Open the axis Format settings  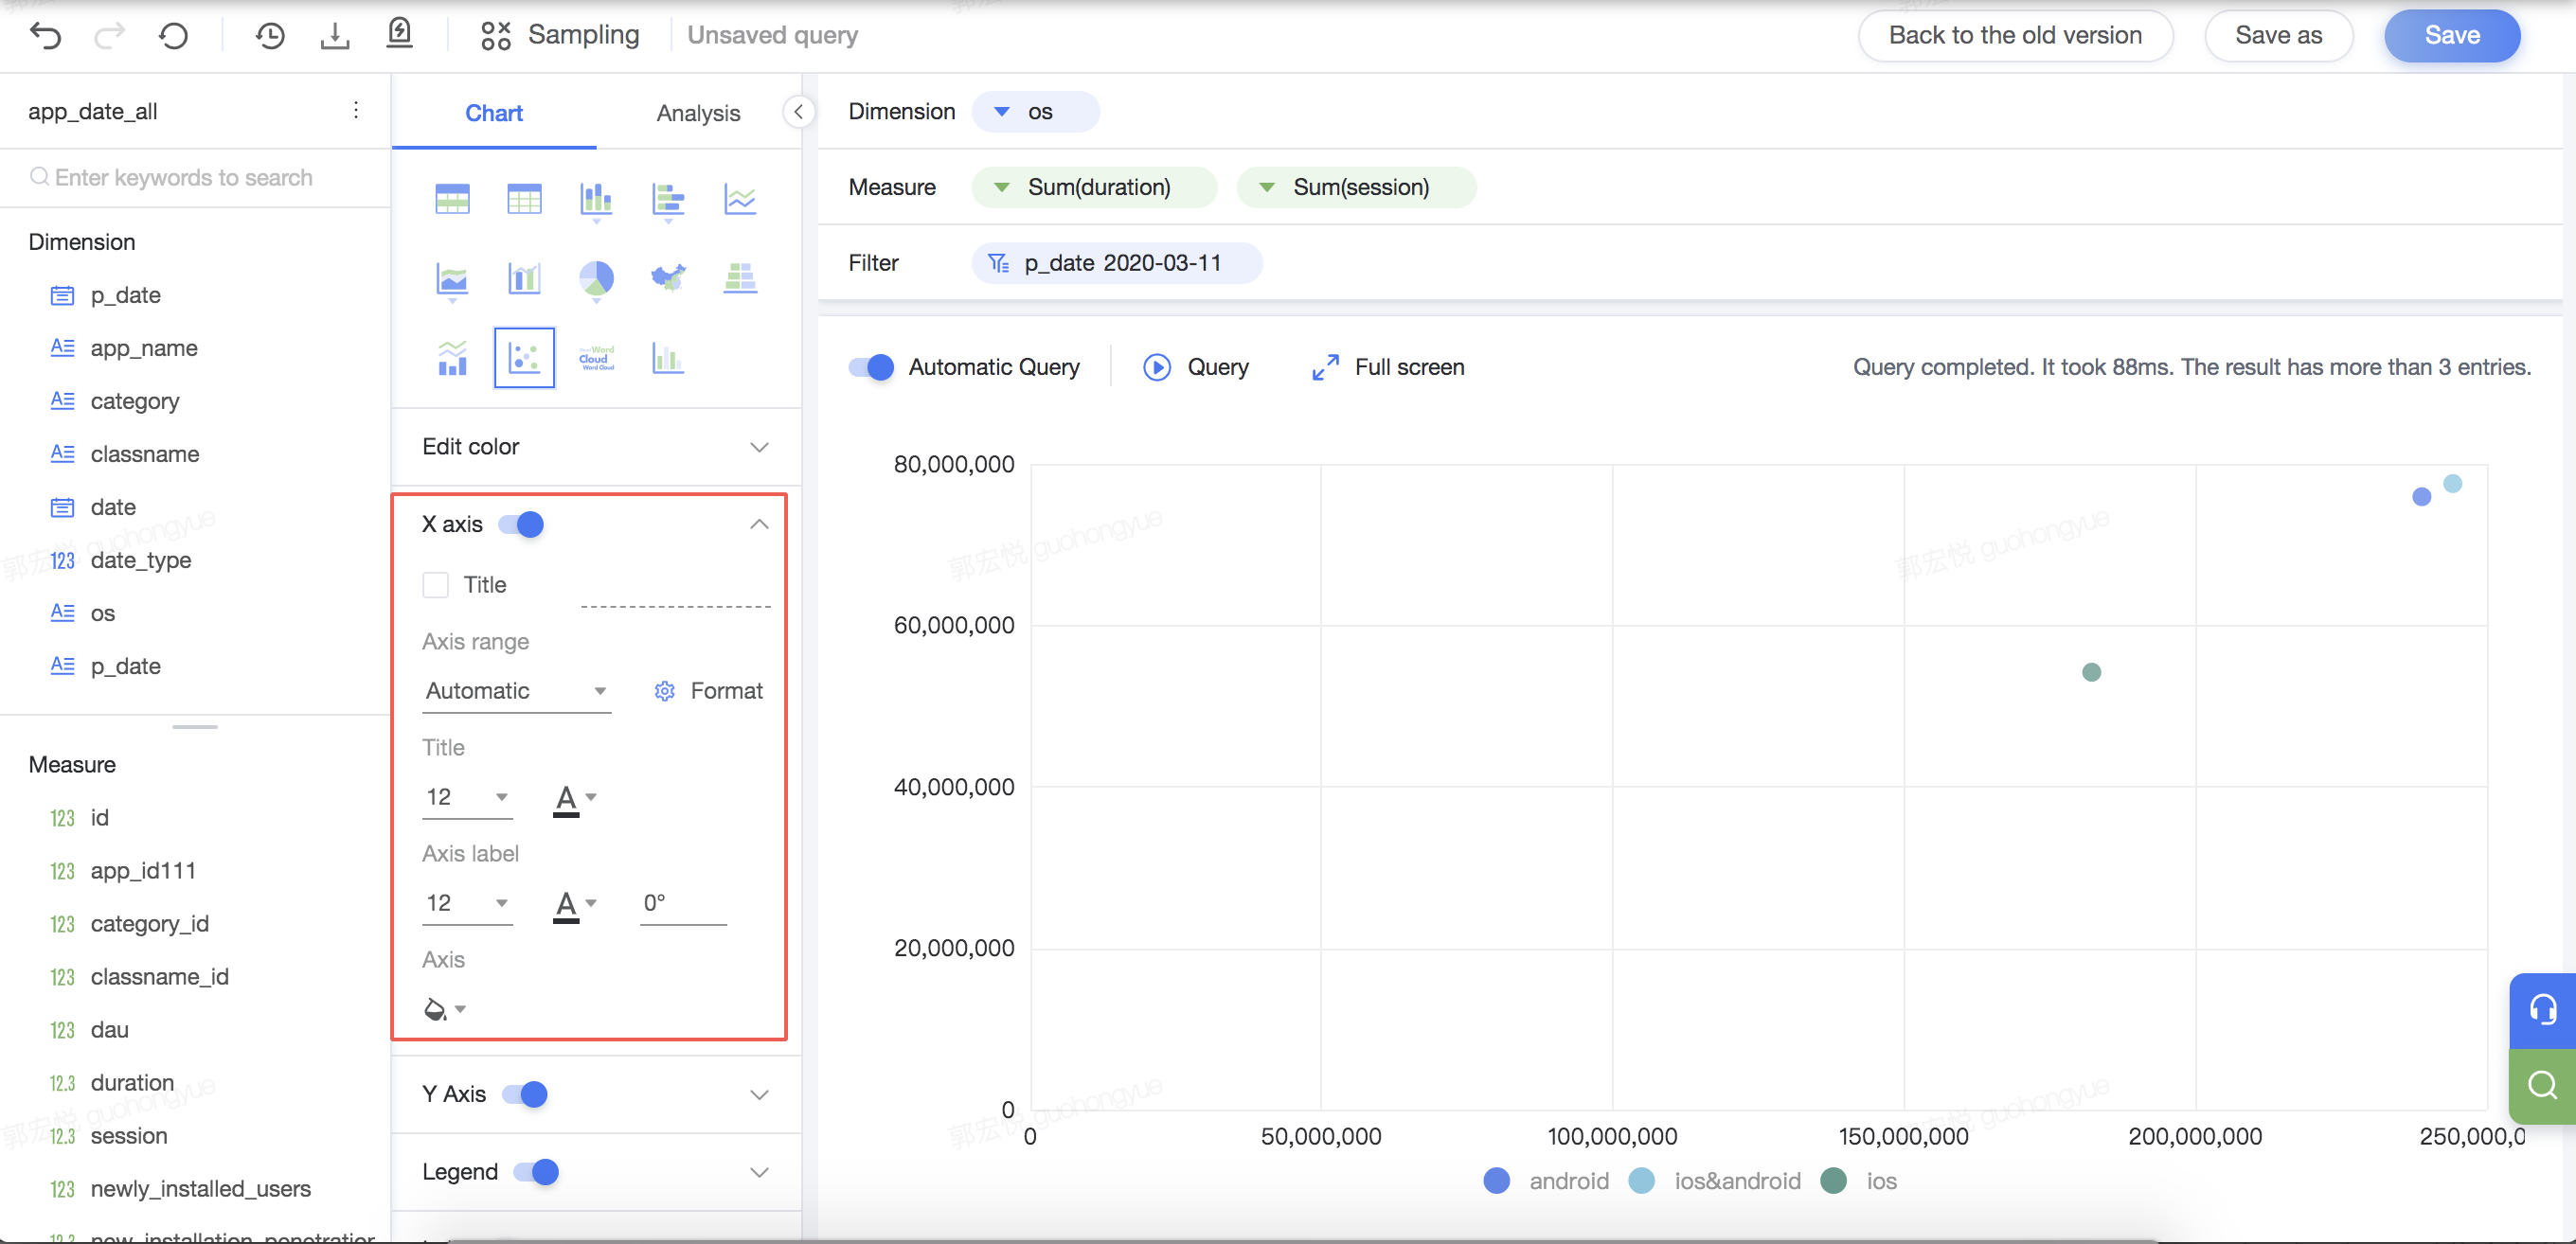pos(708,691)
